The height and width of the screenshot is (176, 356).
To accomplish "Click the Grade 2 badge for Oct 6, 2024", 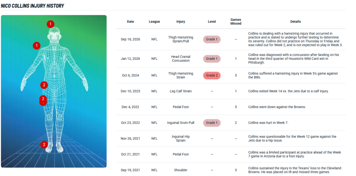I will pyautogui.click(x=212, y=75).
